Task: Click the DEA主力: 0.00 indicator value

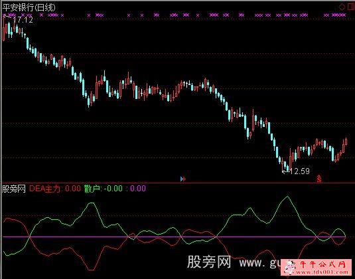Action: (55, 189)
